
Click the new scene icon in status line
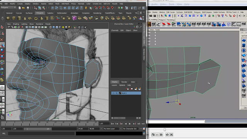pos(20,8)
